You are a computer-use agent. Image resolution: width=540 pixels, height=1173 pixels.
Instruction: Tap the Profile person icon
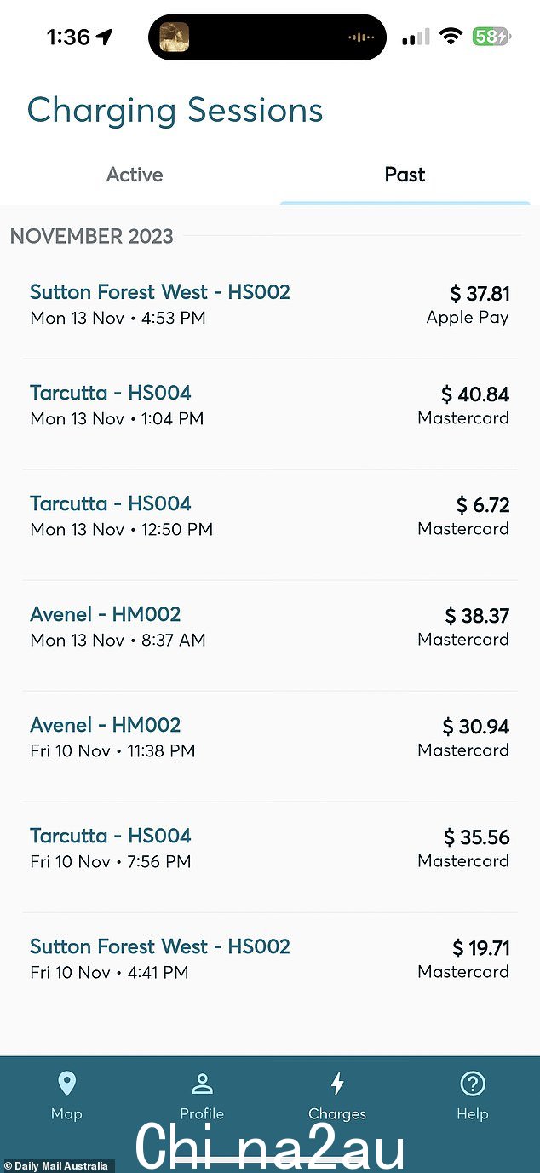[202, 1084]
